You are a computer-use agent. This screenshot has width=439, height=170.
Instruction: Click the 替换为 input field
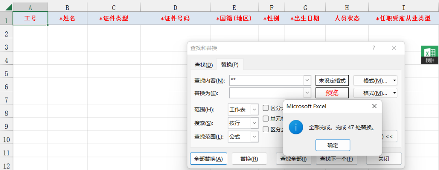pyautogui.click(x=267, y=93)
